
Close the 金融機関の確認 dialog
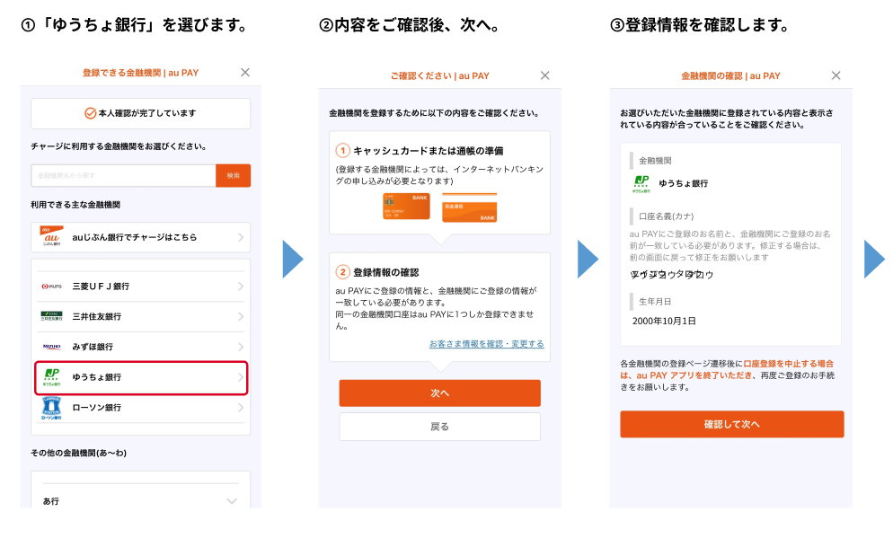[x=836, y=75]
